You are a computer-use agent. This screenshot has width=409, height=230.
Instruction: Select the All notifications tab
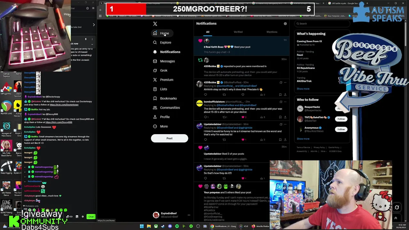pos(208,32)
